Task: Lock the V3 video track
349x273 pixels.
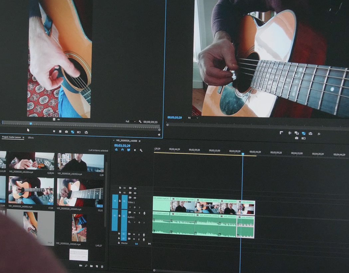Action: [x=120, y=188]
